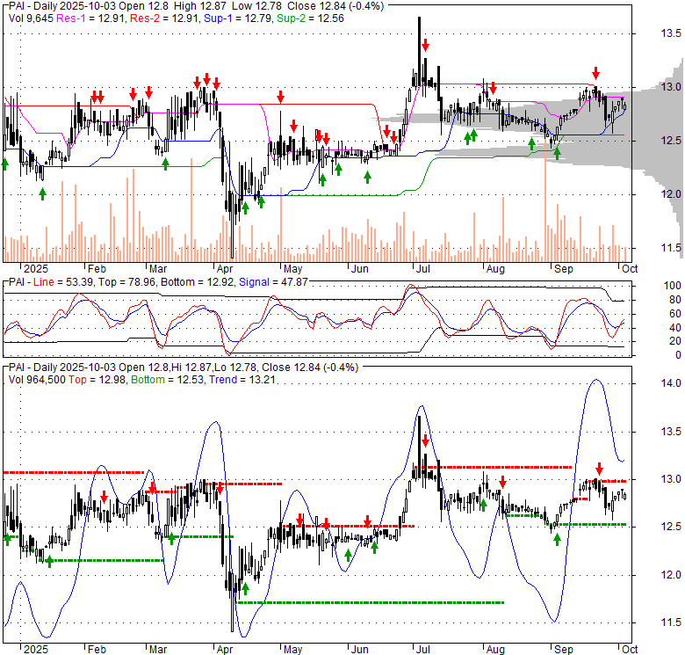The image size is (685, 655).
Task: Select the Sup-1 = 12.79 legend label
Action: click(x=239, y=18)
